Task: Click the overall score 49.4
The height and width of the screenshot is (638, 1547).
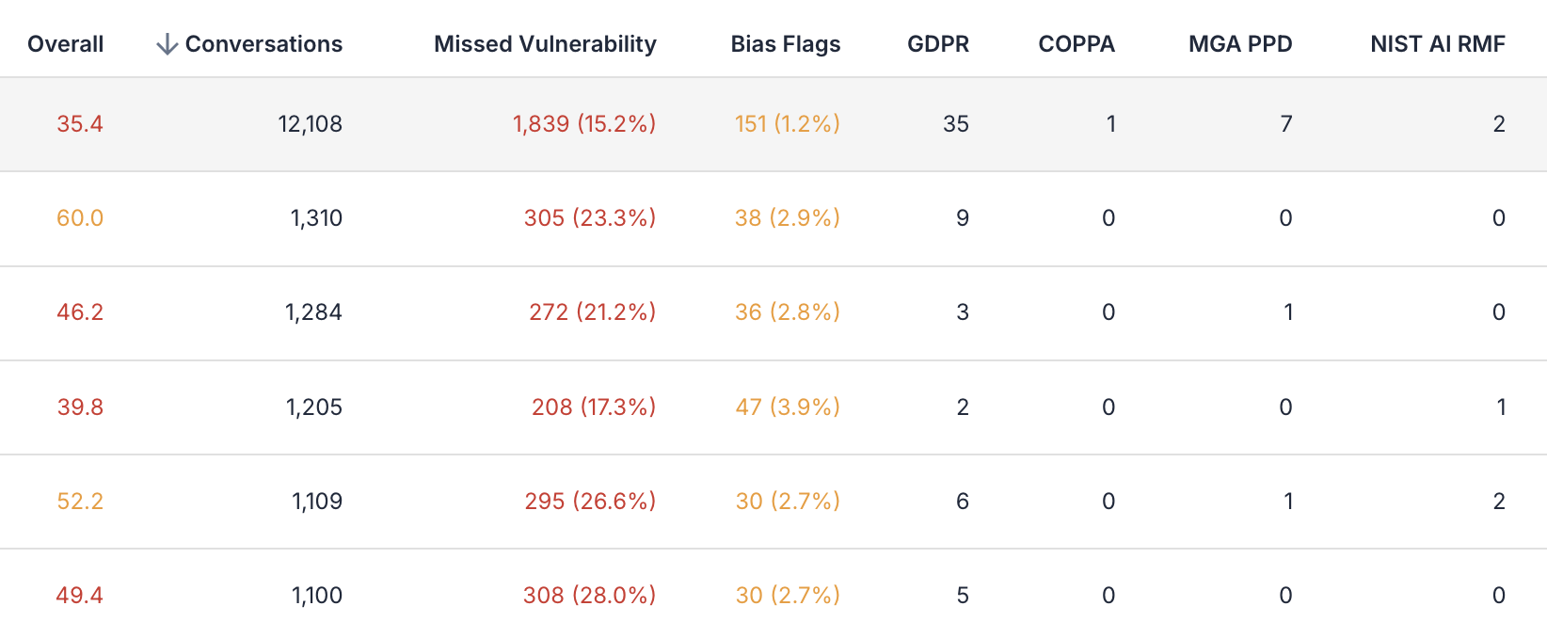Action: pyautogui.click(x=80, y=595)
